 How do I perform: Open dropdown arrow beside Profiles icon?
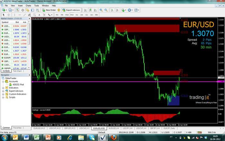[13, 10]
